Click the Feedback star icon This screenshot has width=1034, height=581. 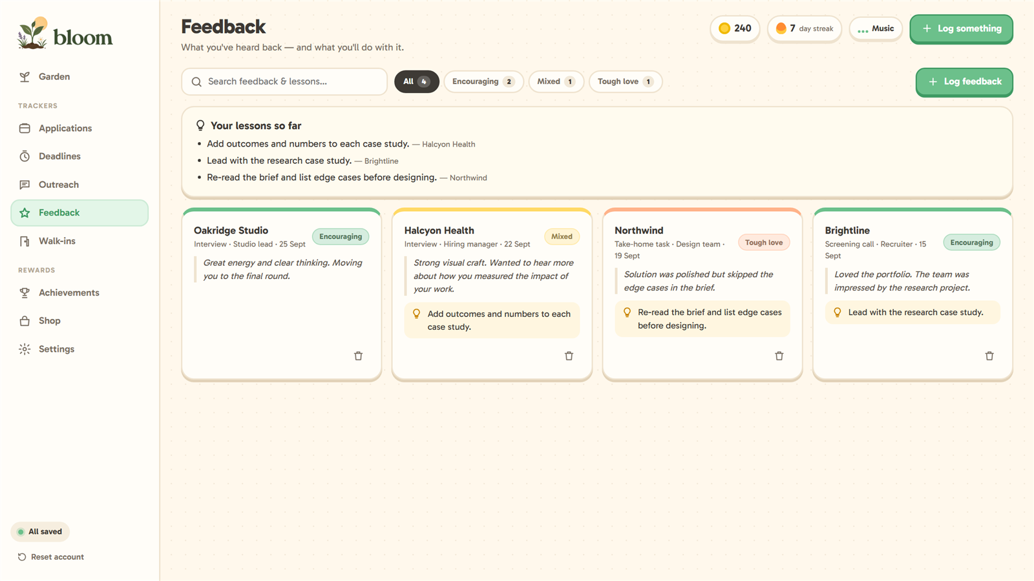(x=25, y=213)
